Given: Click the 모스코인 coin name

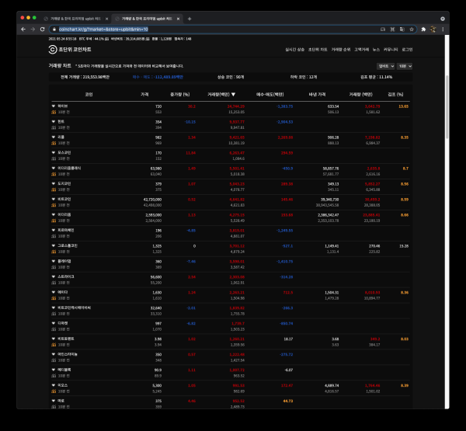Looking at the screenshot, I should pyautogui.click(x=64, y=152).
